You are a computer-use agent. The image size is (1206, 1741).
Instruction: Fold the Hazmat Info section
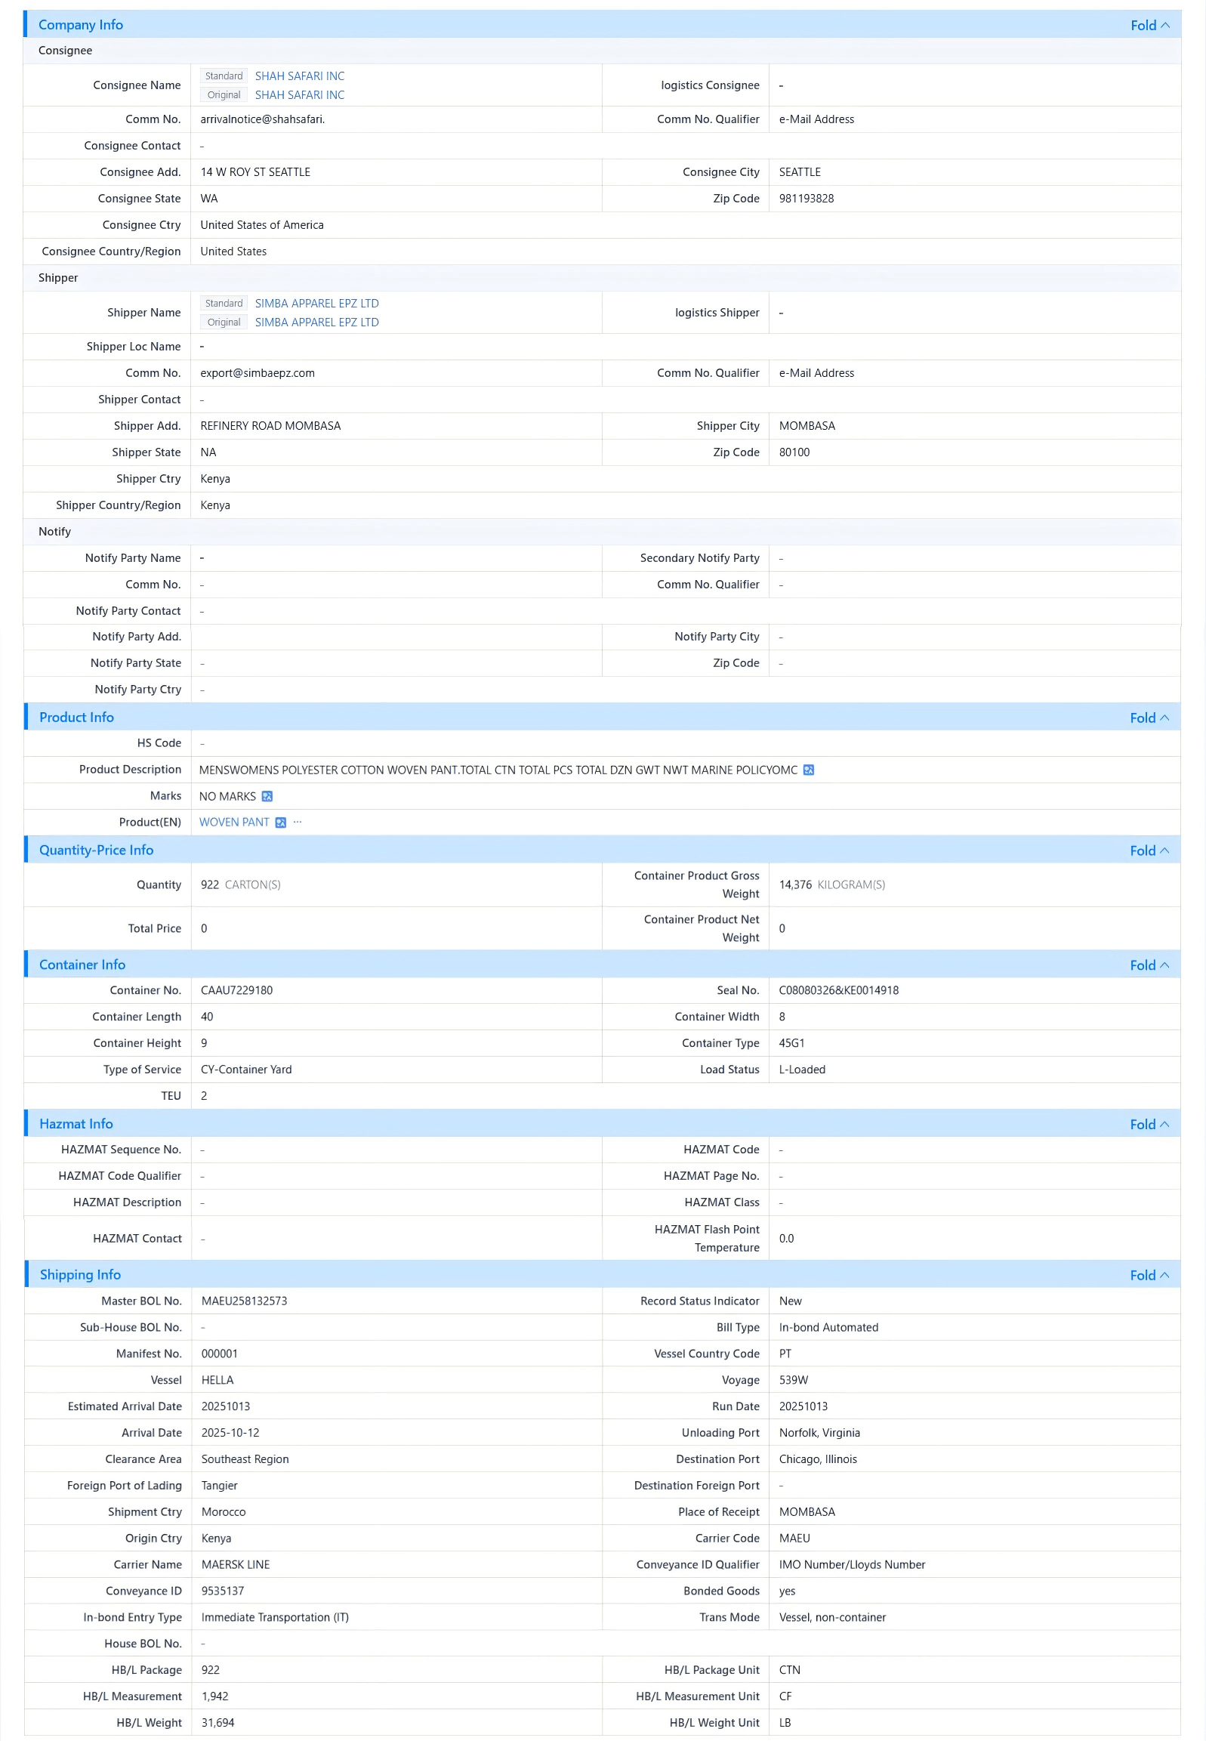point(1149,1125)
